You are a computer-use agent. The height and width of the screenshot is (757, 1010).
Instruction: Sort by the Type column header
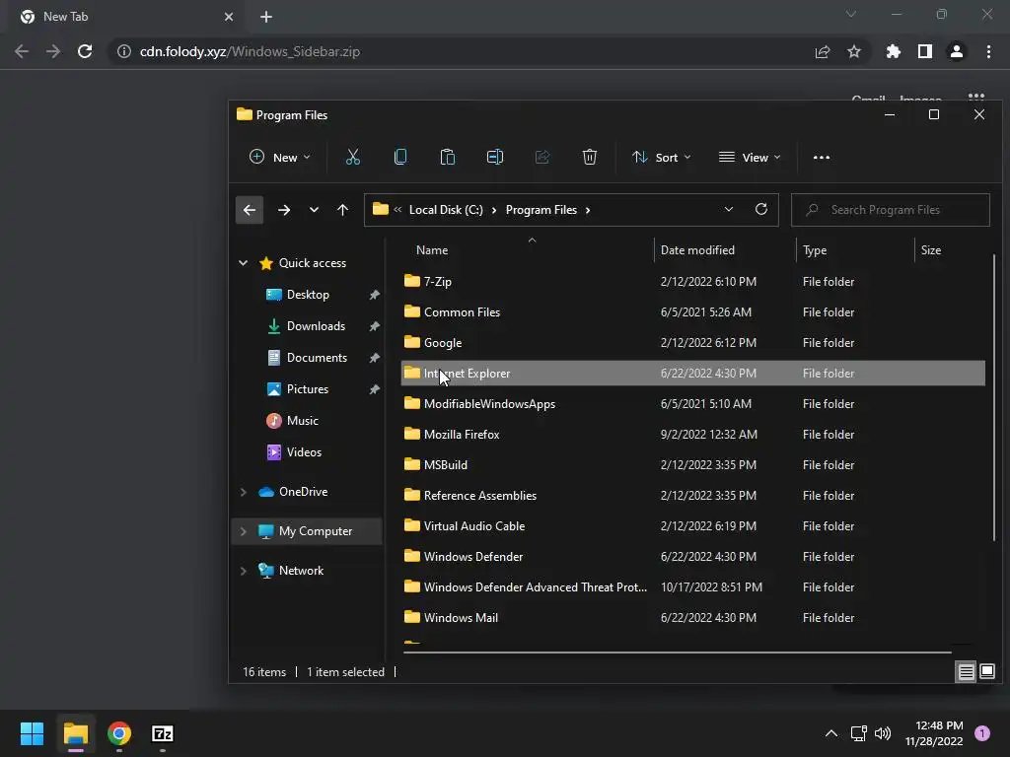tap(814, 250)
